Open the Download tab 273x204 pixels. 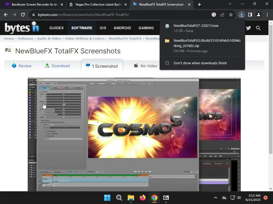[57, 66]
